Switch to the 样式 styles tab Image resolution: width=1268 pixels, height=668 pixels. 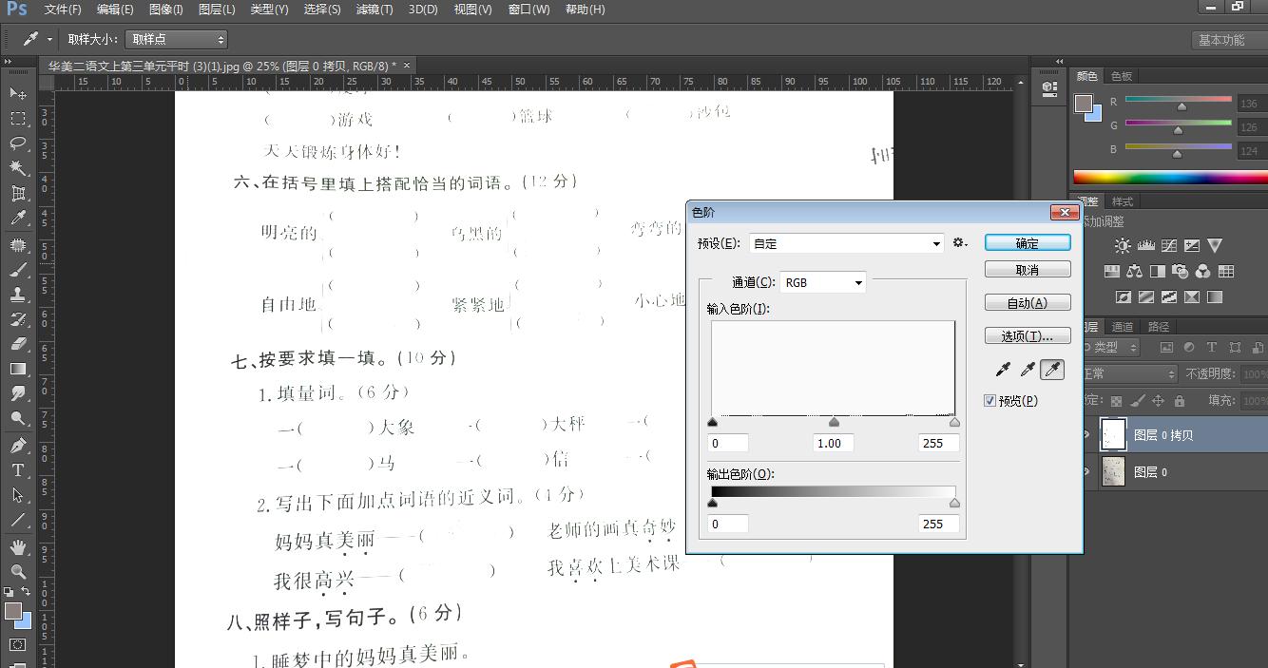[x=1124, y=200]
